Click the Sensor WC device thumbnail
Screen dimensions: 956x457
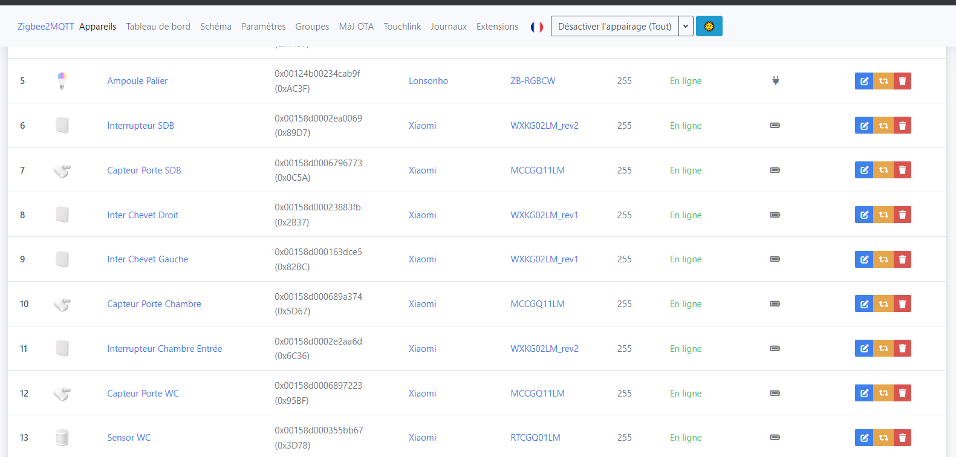click(62, 438)
